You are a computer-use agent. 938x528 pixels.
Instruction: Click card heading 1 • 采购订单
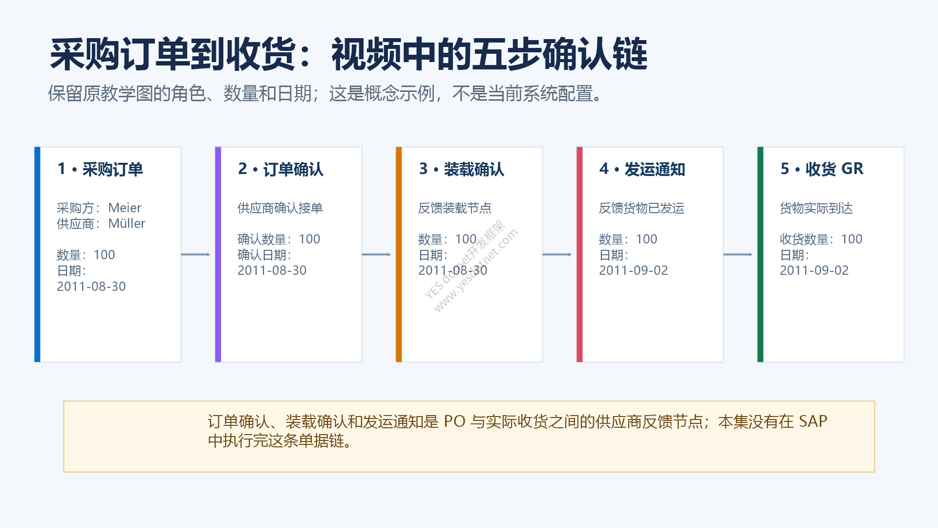tap(100, 169)
